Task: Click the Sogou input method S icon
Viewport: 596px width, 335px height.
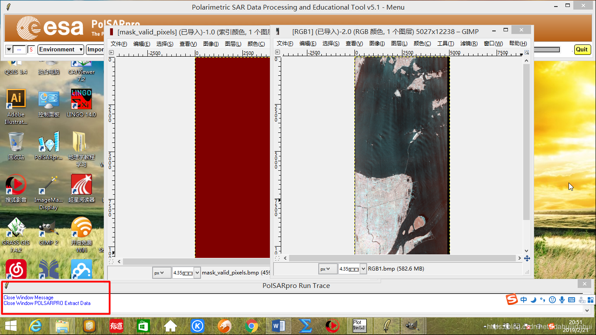Action: click(x=511, y=300)
